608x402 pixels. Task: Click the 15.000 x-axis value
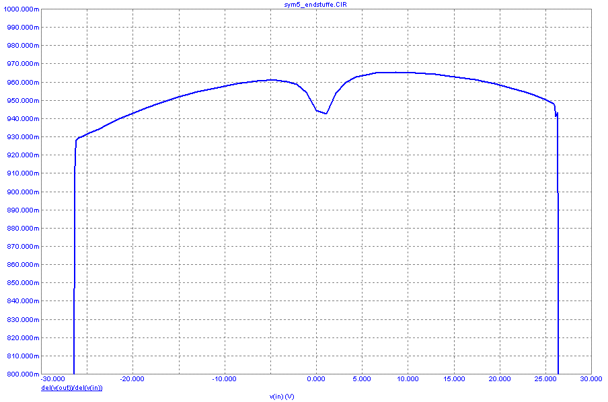pos(454,379)
